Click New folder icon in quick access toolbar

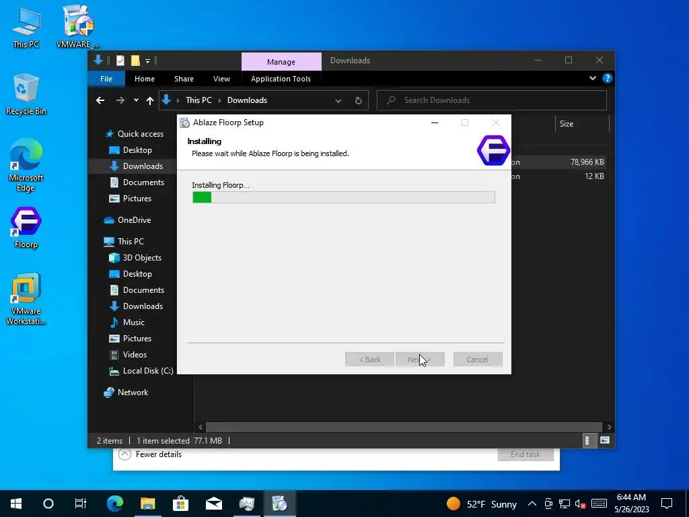point(135,61)
